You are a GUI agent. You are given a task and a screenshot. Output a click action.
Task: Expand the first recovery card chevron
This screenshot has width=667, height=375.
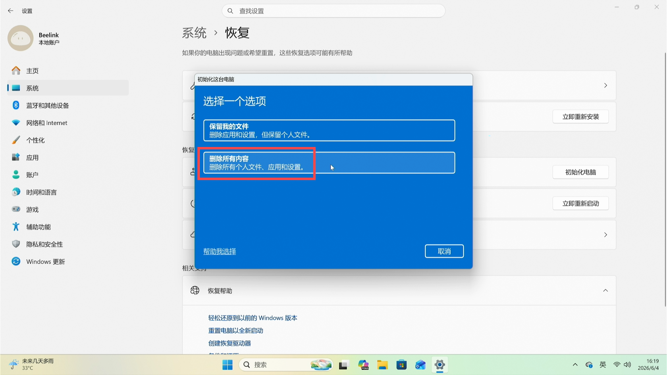(605, 85)
